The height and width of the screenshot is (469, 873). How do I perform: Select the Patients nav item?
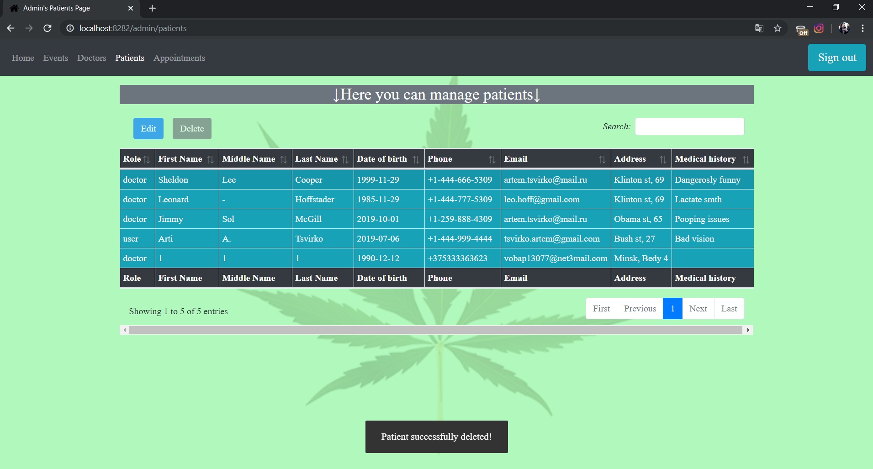(130, 58)
